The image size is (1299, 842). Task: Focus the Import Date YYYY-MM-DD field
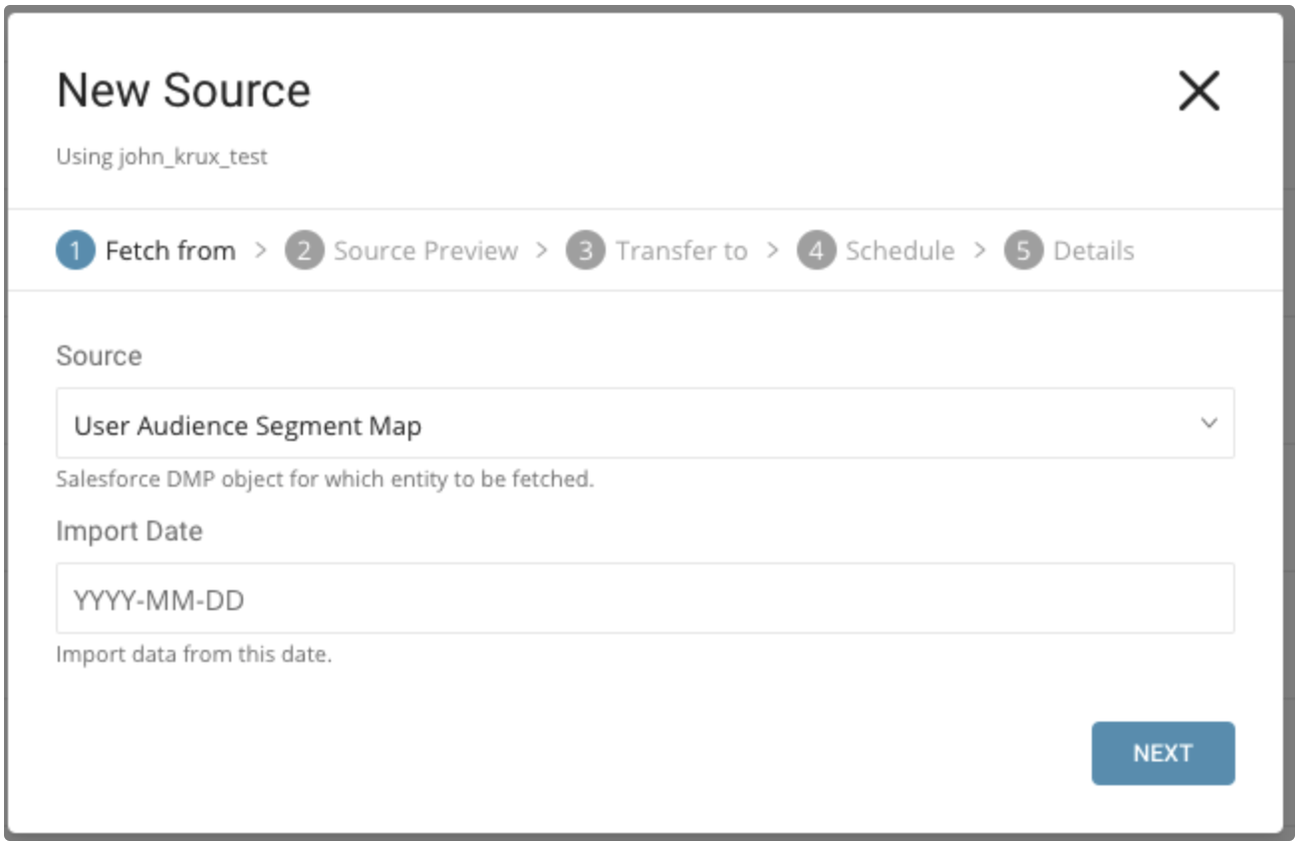click(x=645, y=599)
